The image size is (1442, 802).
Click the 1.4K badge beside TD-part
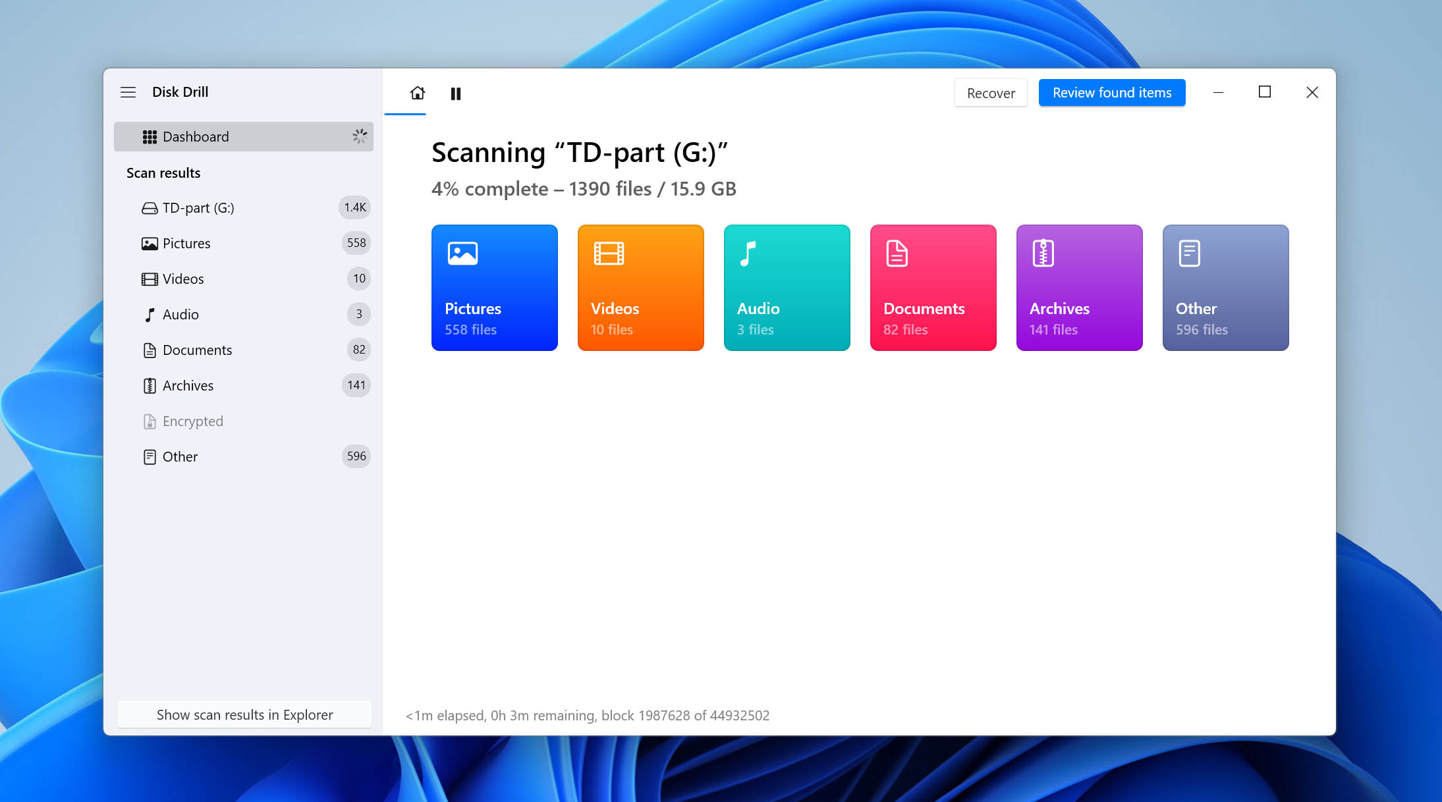pyautogui.click(x=355, y=207)
